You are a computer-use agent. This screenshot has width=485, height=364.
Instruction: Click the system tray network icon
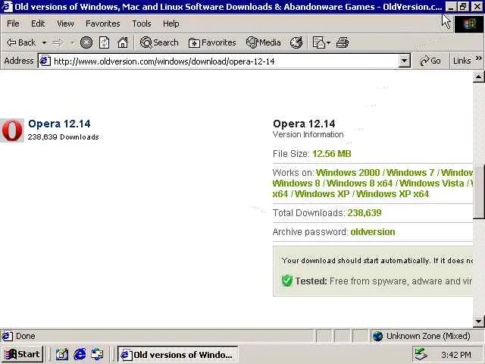(x=421, y=354)
